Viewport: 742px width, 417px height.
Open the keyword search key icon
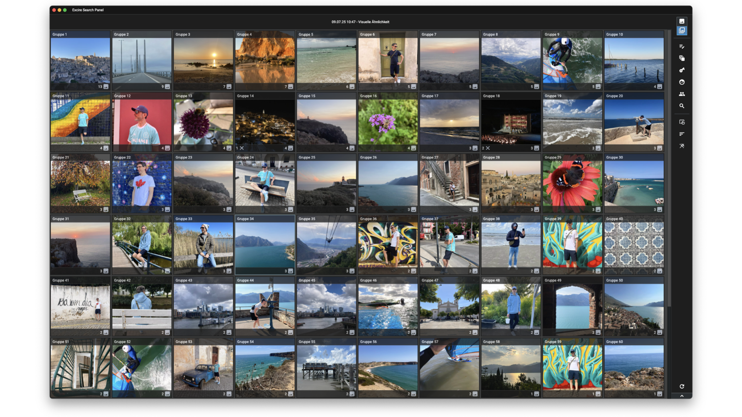tap(682, 70)
